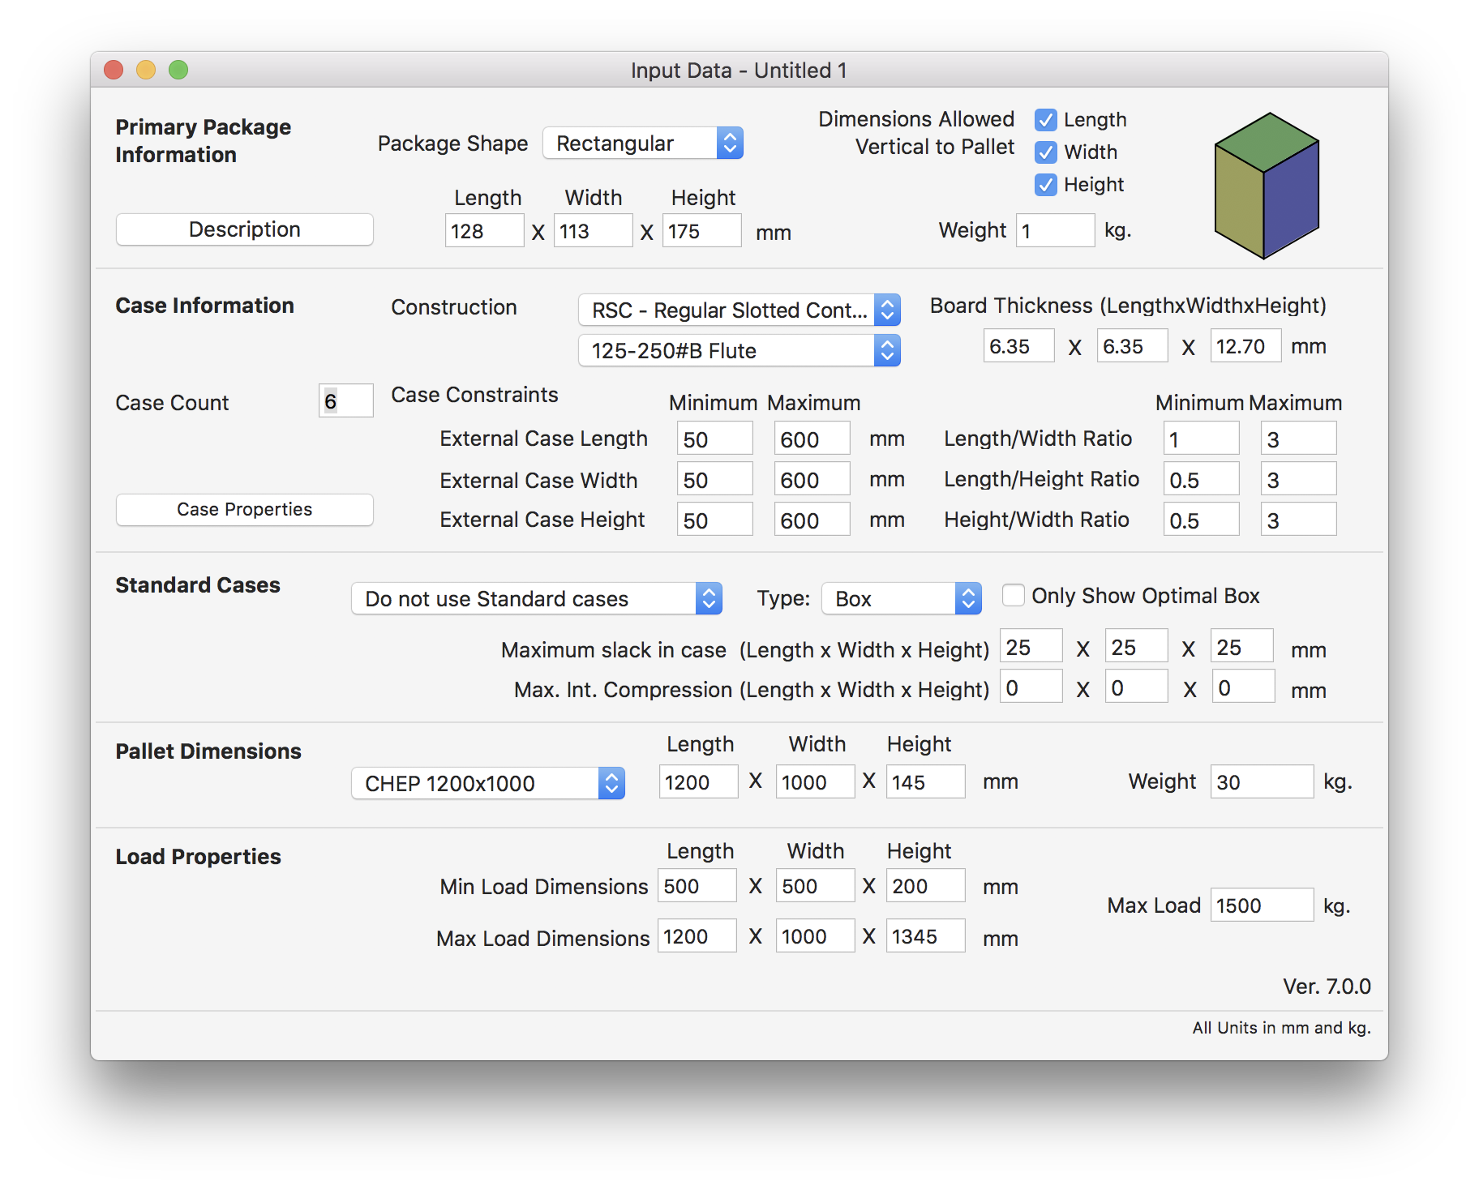Click External Case Length maximum field
The width and height of the screenshot is (1479, 1190).
click(x=811, y=439)
